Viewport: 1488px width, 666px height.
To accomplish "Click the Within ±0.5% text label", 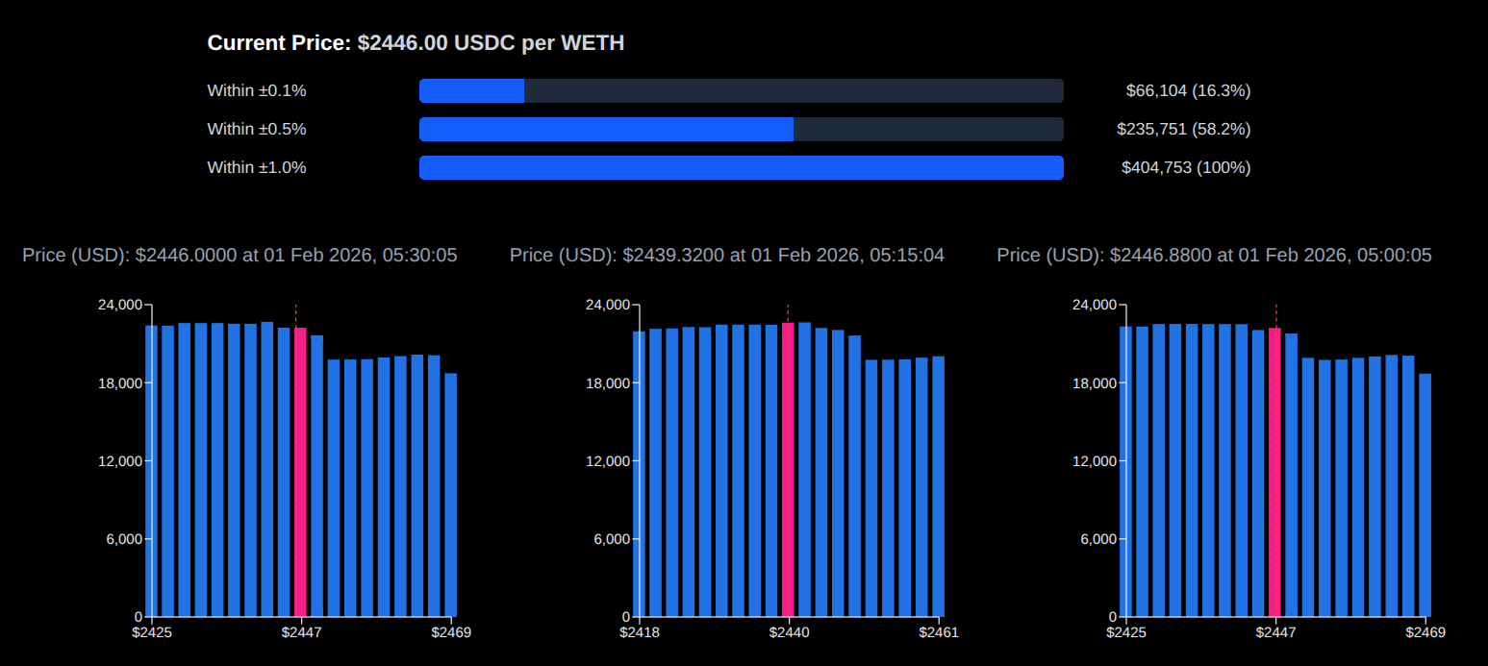I will (257, 130).
